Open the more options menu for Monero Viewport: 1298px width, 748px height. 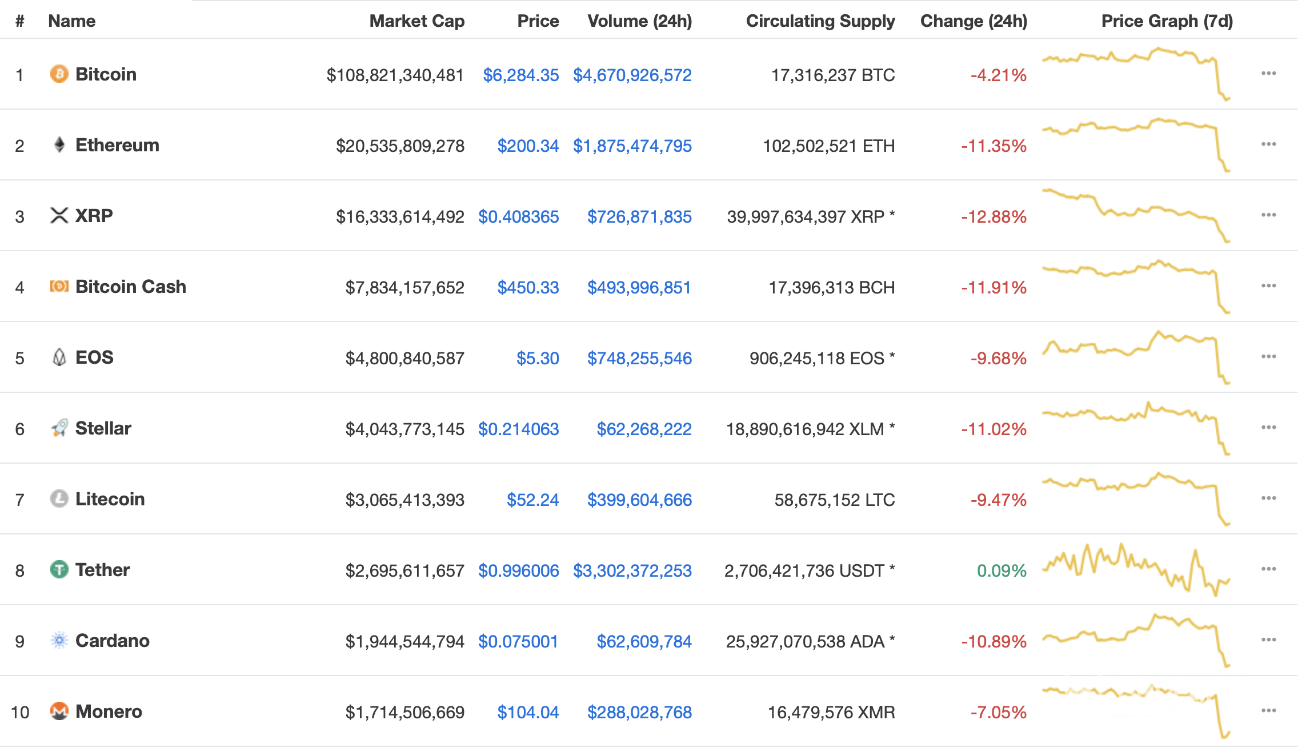click(1268, 710)
